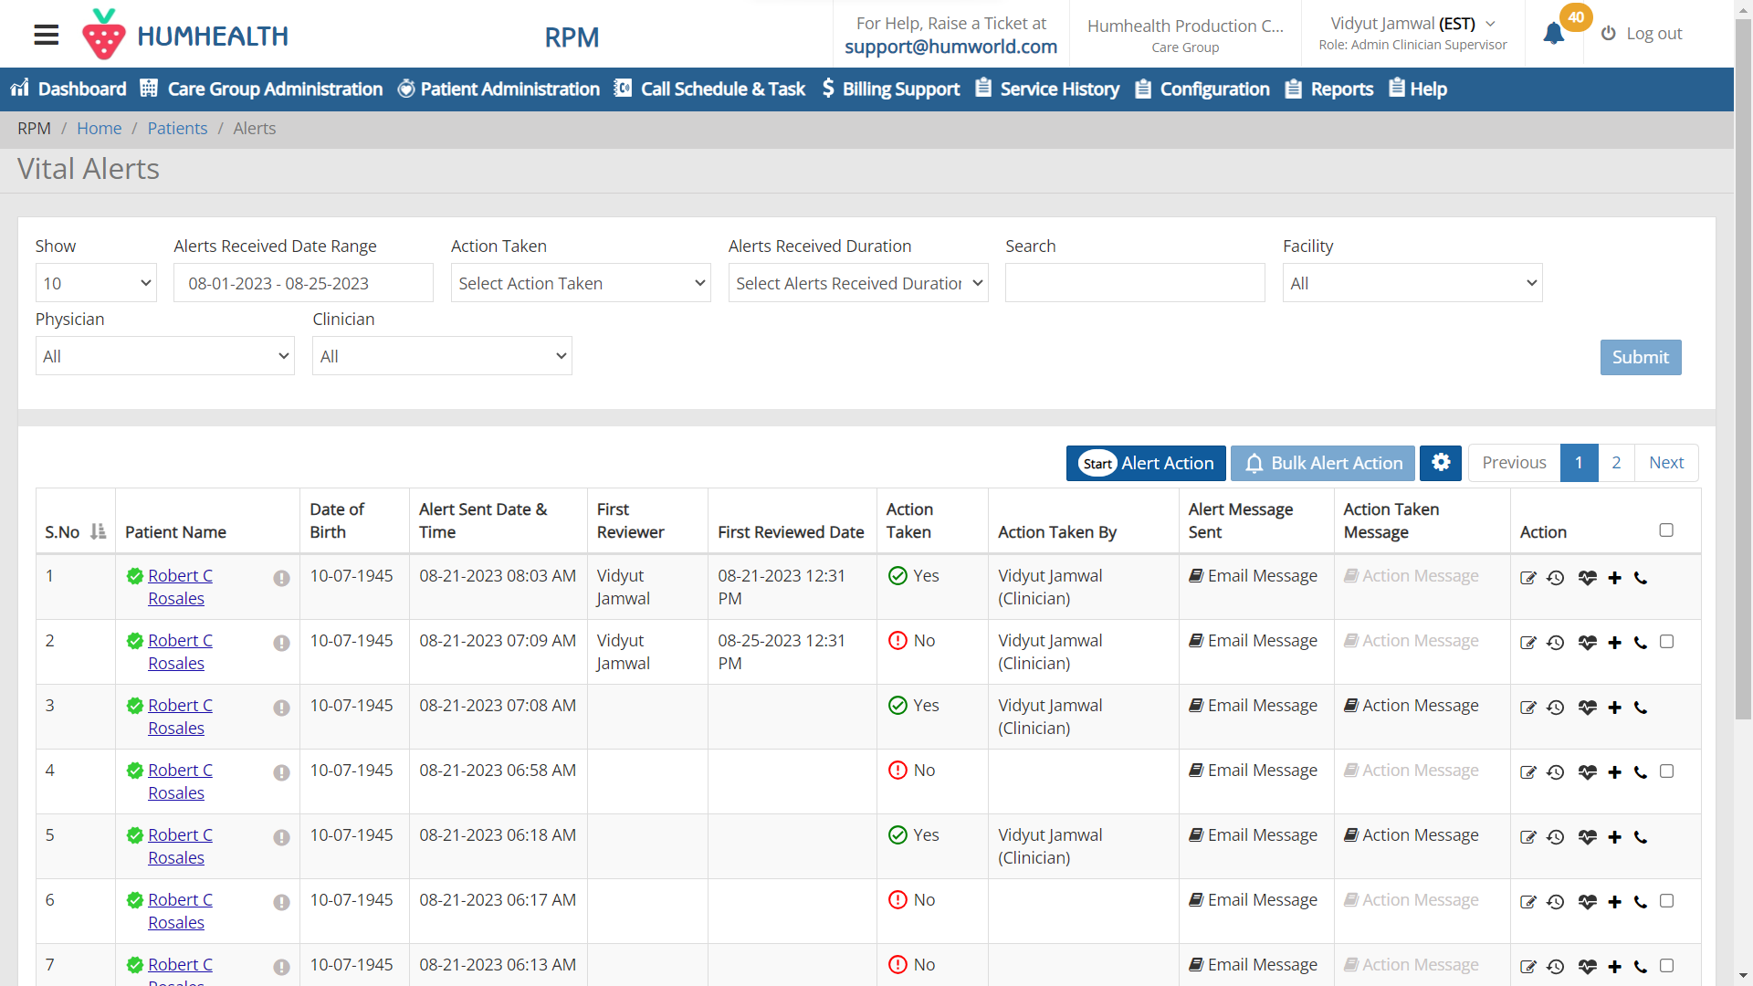
Task: View vitals via heart-pulse icon on row 3
Action: point(1588,708)
